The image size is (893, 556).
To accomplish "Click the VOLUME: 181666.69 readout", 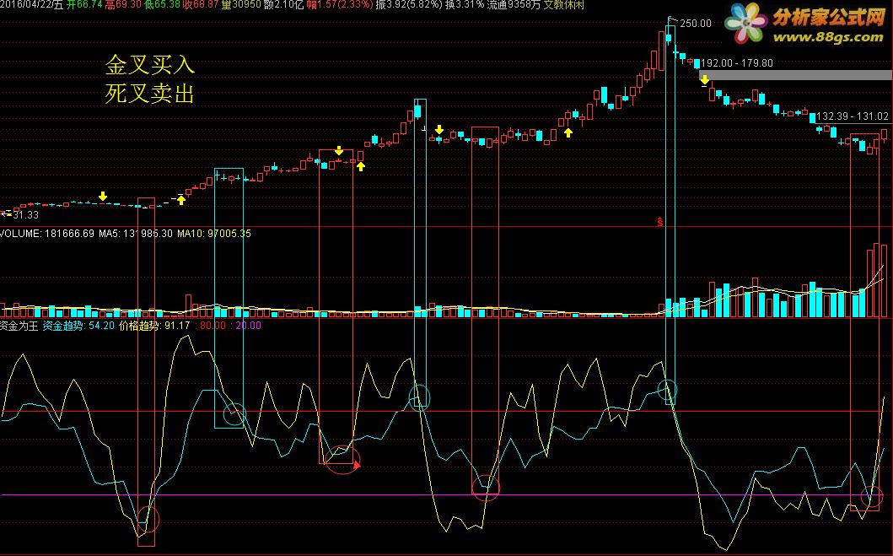I will click(47, 234).
